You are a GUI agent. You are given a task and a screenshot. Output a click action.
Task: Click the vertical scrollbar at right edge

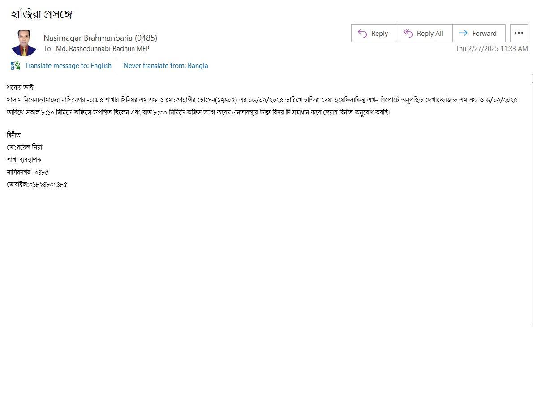532,199
